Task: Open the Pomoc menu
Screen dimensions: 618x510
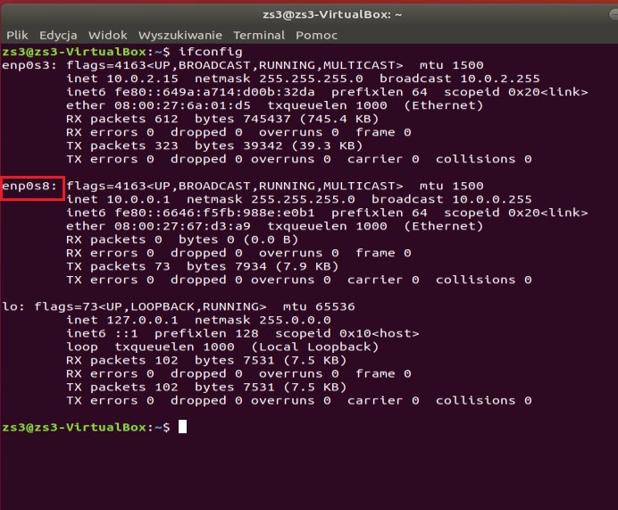Action: pos(316,35)
